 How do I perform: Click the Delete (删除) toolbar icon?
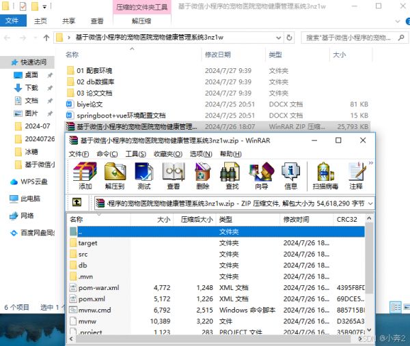pyautogui.click(x=202, y=175)
